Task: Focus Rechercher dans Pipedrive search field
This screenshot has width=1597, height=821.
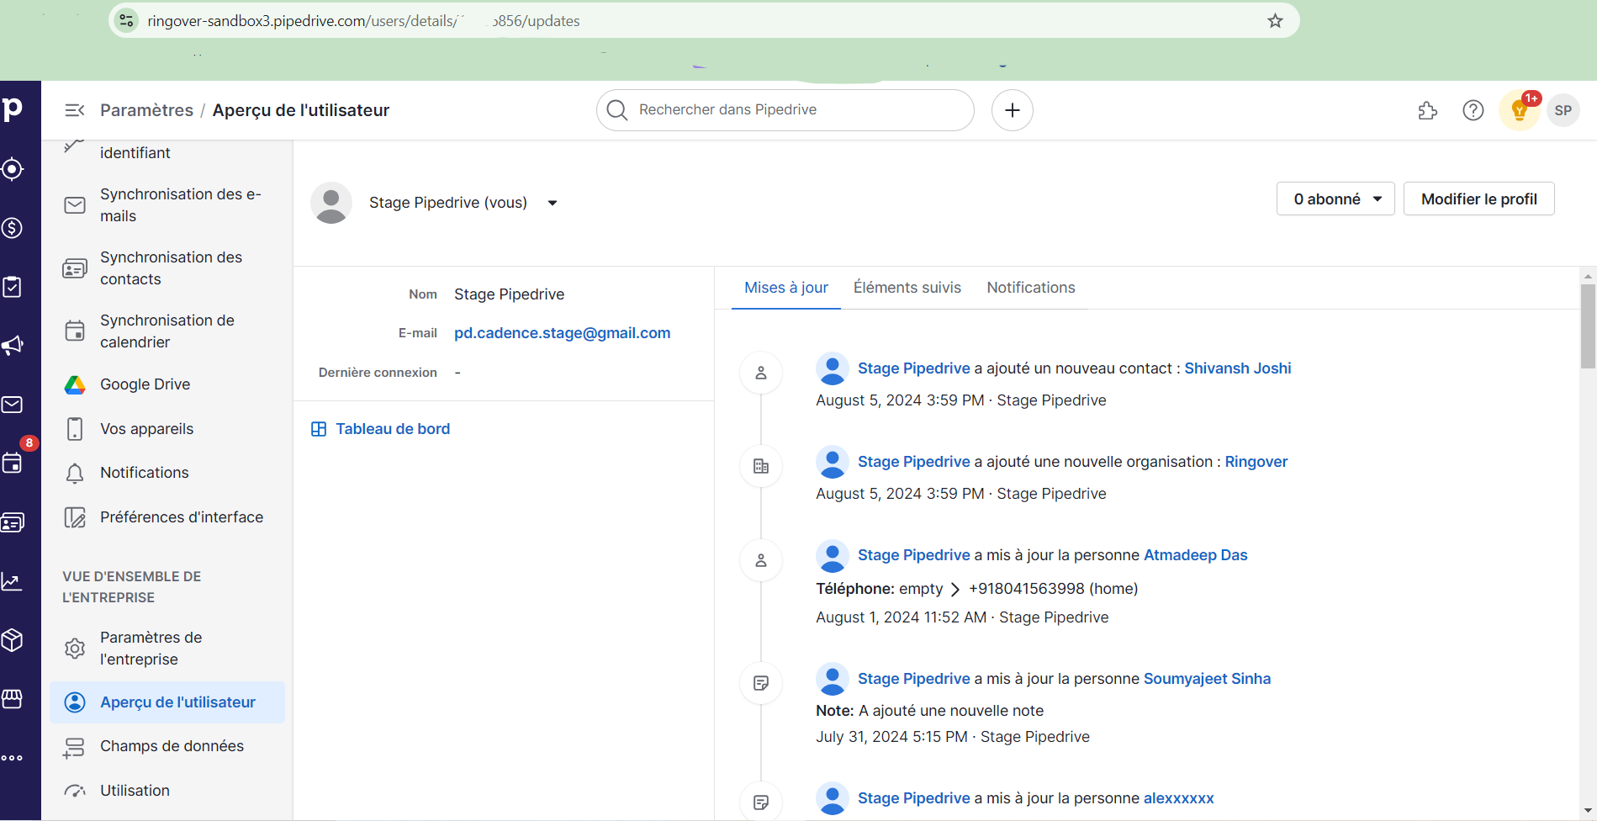Action: tap(785, 110)
